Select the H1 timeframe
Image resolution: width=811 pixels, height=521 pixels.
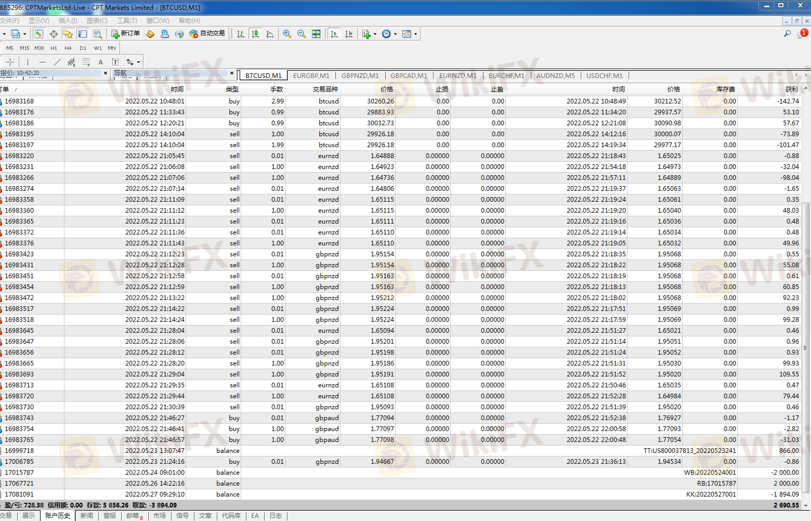(x=54, y=48)
